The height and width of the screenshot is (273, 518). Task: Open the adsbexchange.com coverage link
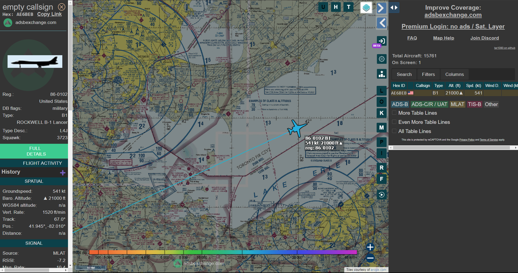(453, 15)
